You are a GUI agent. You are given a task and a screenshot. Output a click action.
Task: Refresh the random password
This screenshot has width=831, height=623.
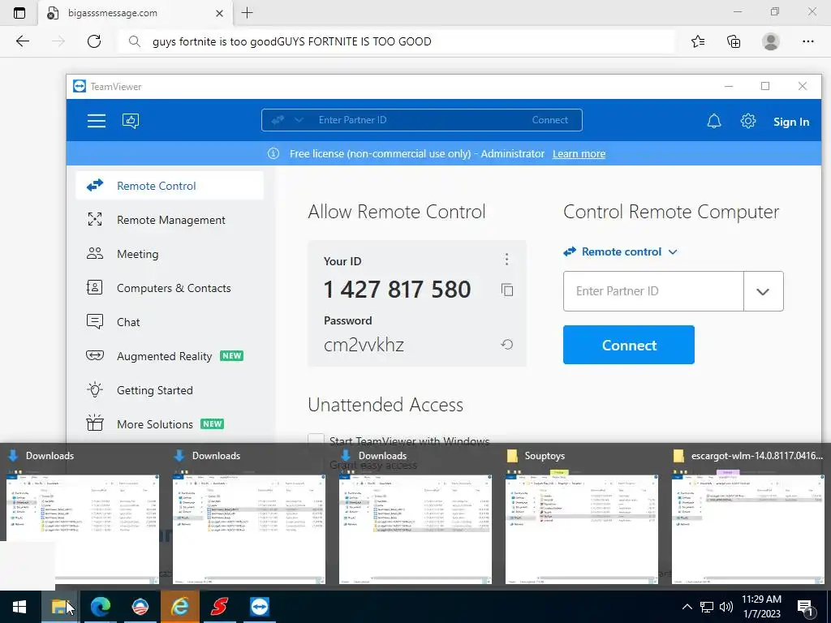(x=506, y=344)
